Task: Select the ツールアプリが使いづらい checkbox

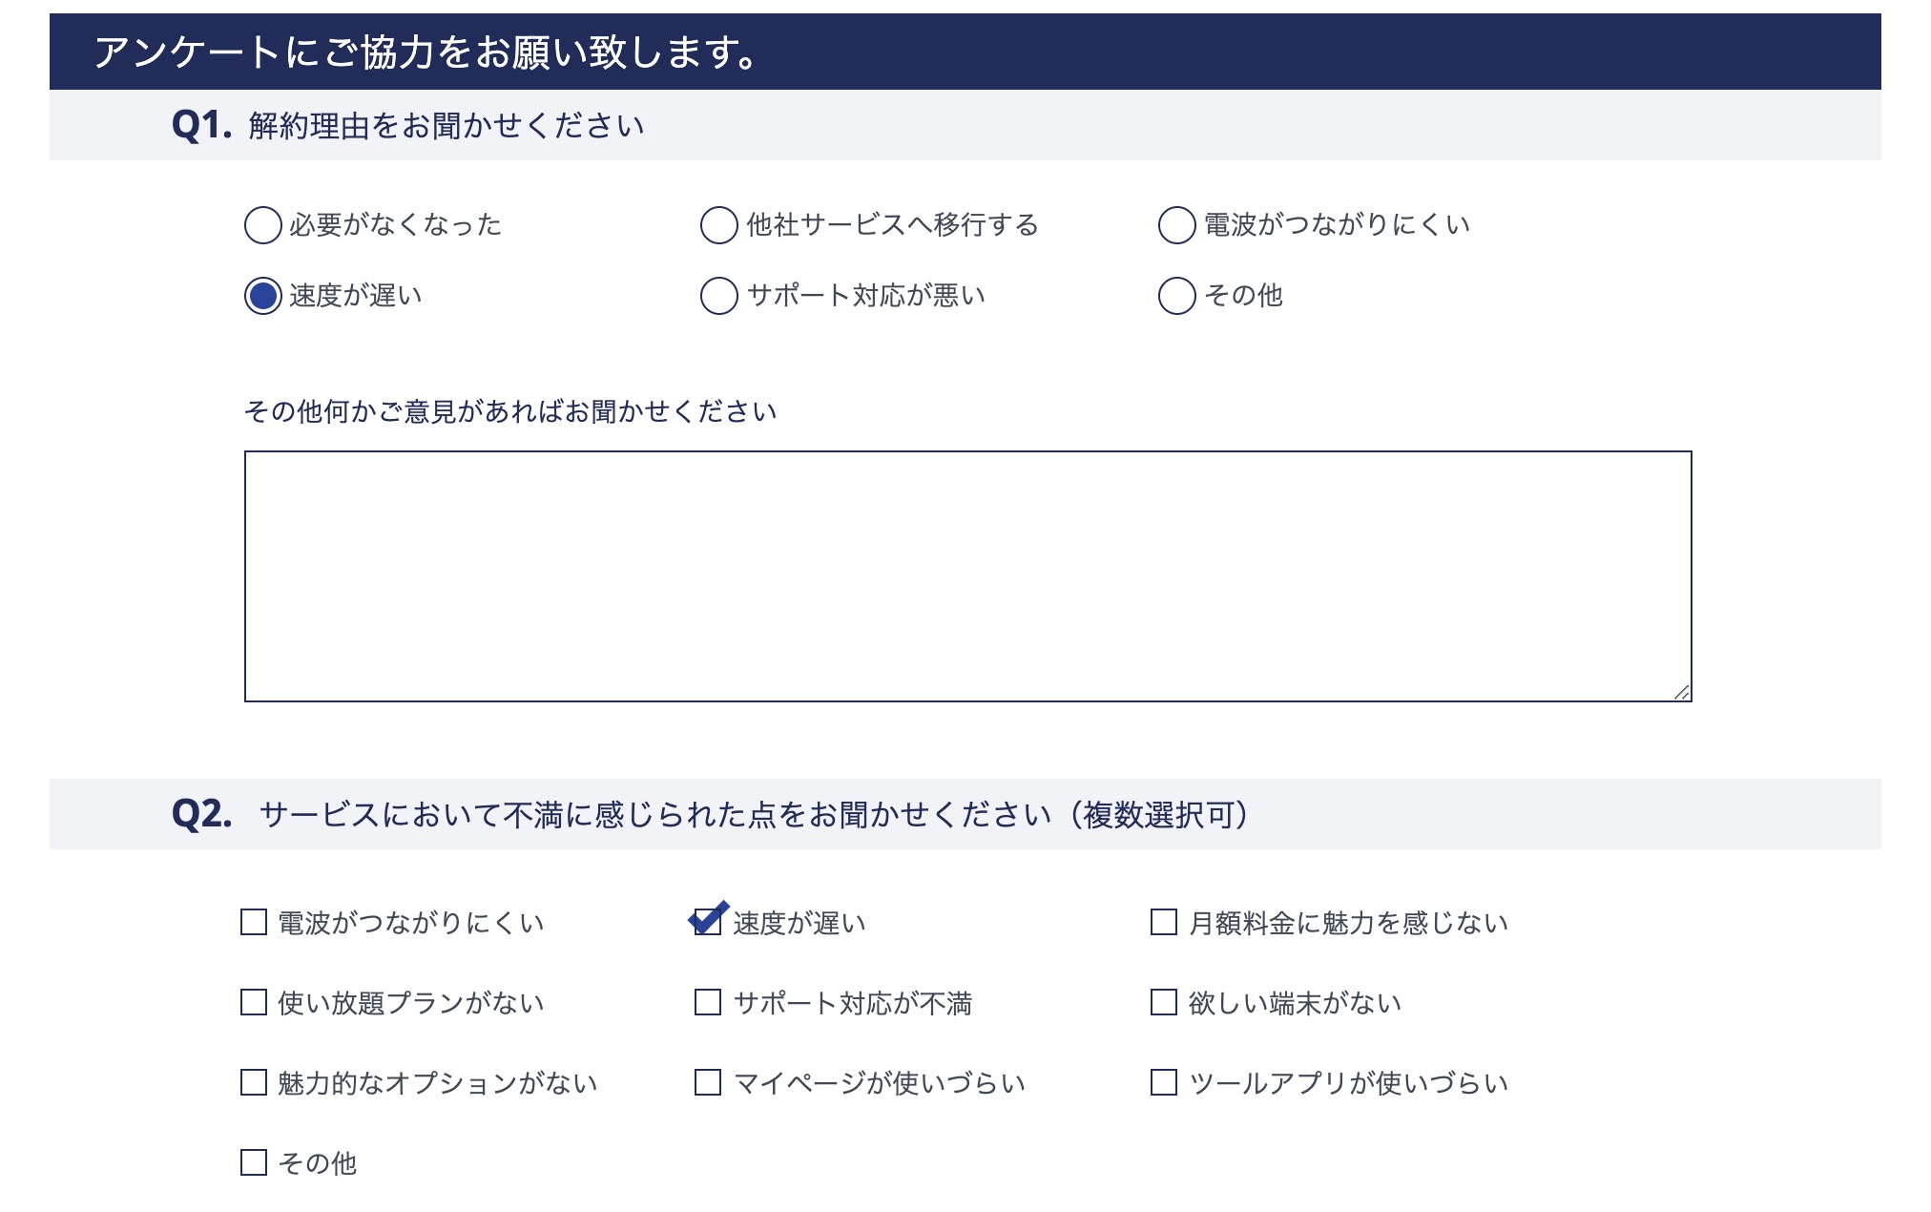Action: [1163, 1082]
